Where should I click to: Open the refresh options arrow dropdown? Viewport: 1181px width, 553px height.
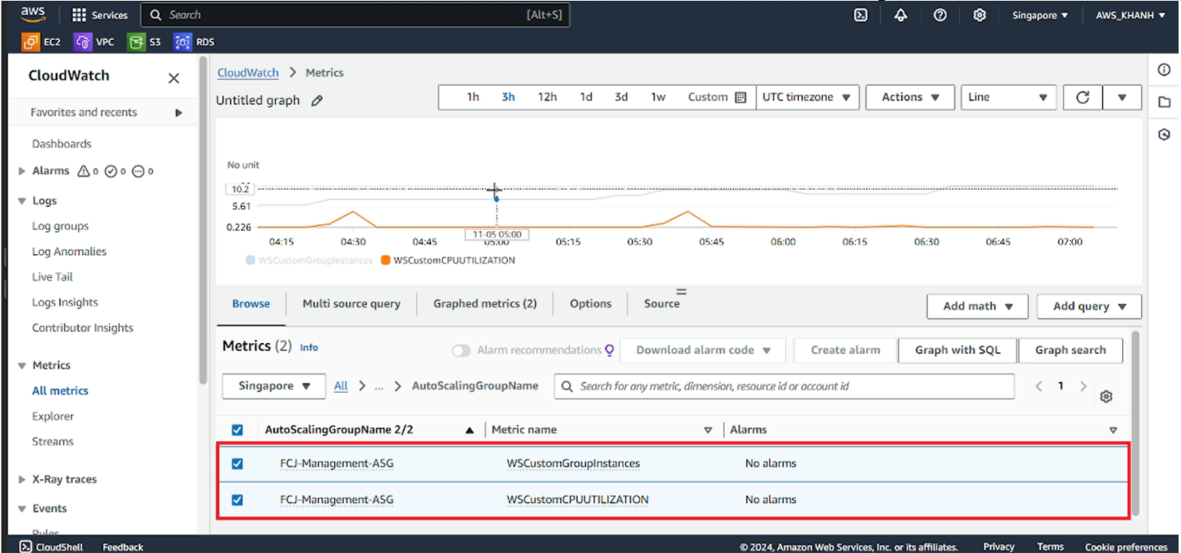tap(1122, 97)
